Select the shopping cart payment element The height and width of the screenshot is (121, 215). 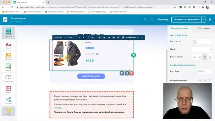8,111
